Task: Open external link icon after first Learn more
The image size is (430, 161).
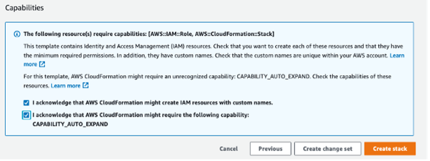Action: click(42, 64)
